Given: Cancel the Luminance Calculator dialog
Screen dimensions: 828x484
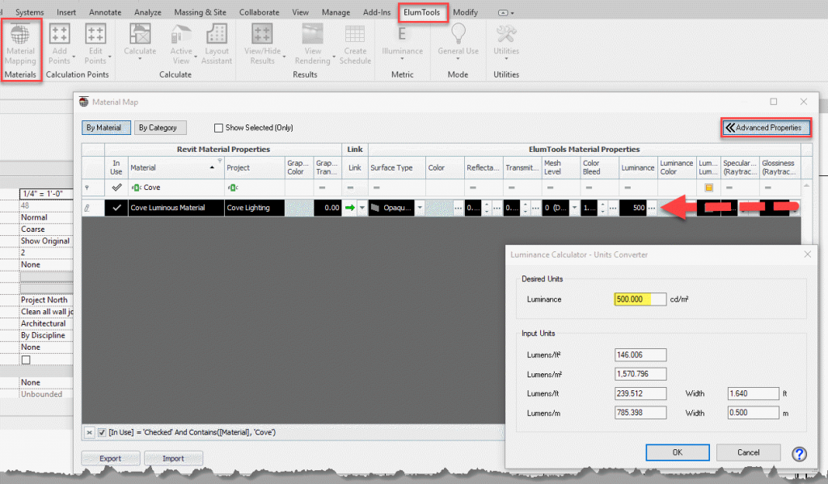Looking at the screenshot, I should 748,452.
